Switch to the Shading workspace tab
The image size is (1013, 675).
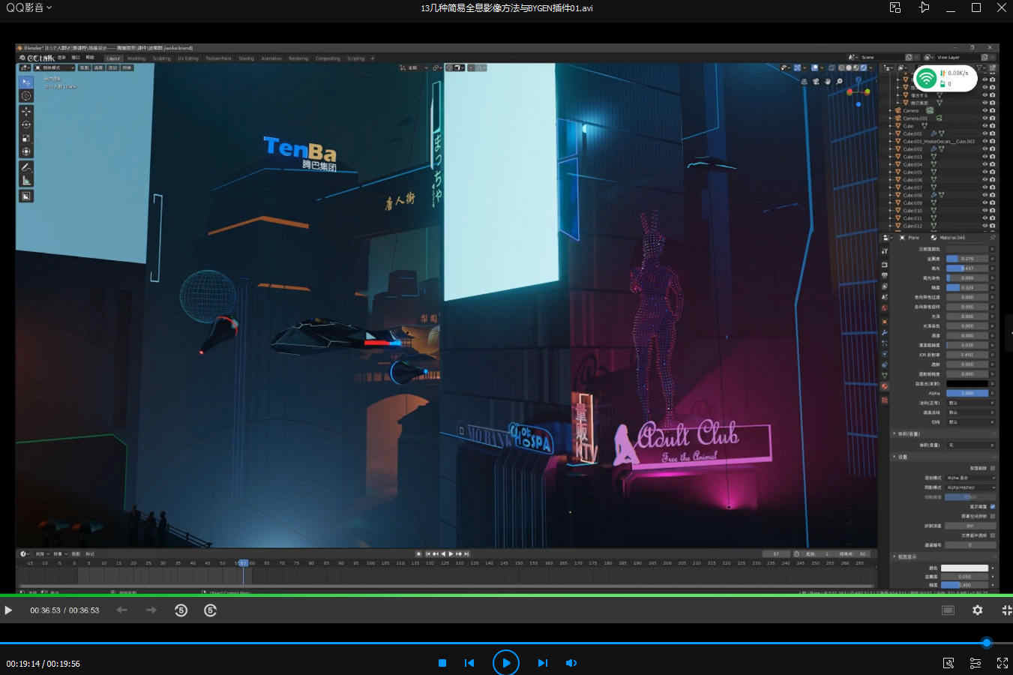point(246,58)
